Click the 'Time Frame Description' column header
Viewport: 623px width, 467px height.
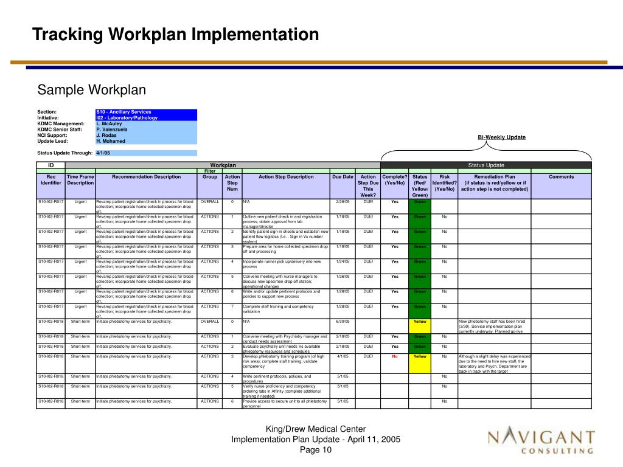[80, 186]
